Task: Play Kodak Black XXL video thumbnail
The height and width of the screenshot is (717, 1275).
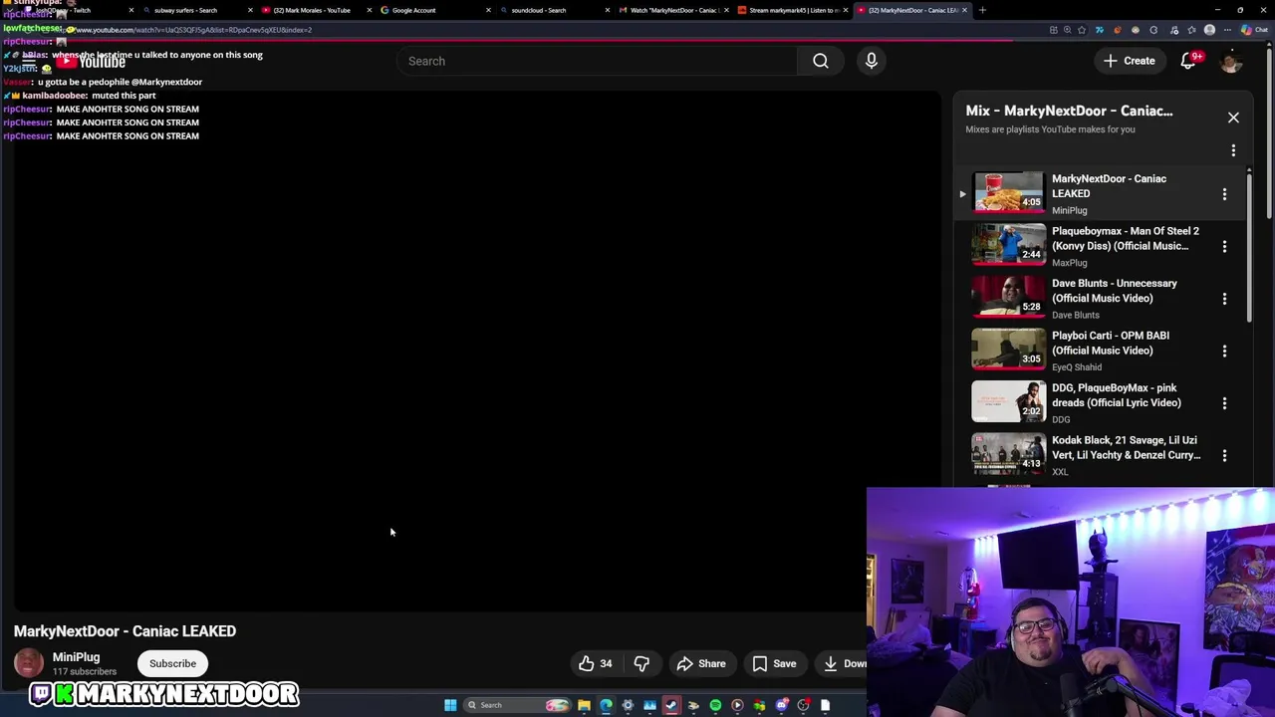Action: (x=1008, y=454)
